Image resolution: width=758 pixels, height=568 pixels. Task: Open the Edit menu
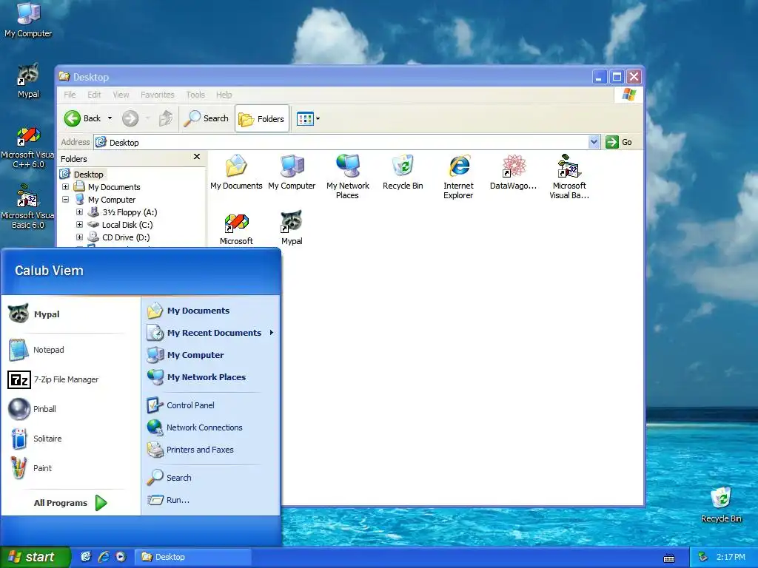click(94, 95)
